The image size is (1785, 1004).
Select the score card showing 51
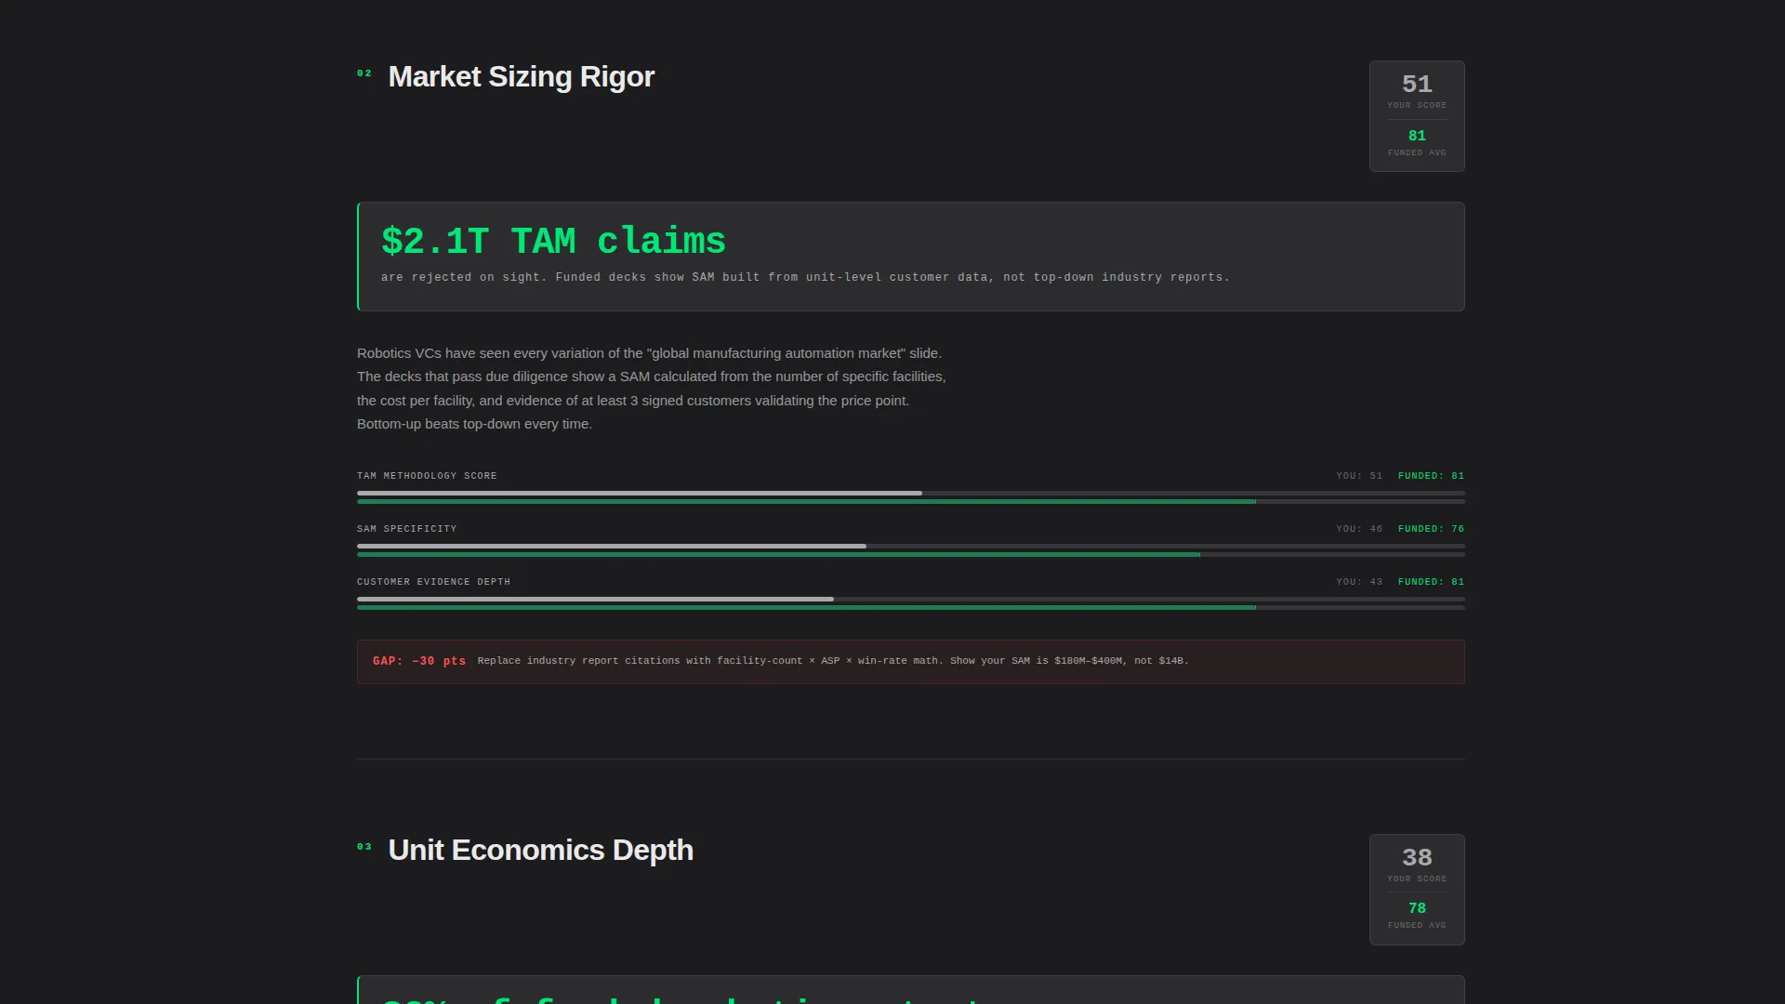point(1417,116)
